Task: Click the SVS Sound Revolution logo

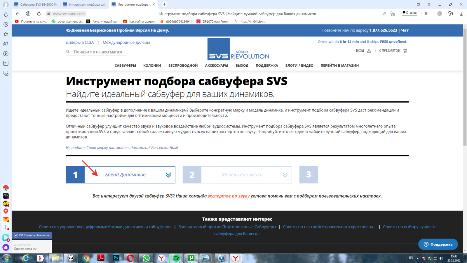Action: (238, 49)
